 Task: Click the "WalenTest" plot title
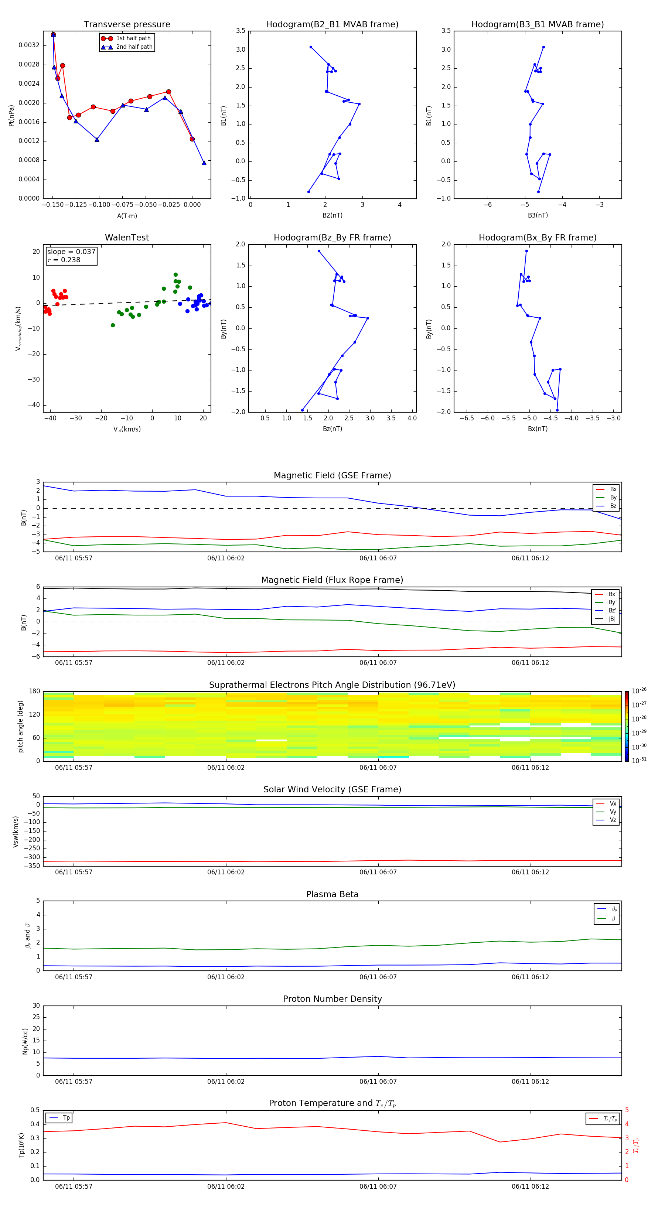(127, 238)
